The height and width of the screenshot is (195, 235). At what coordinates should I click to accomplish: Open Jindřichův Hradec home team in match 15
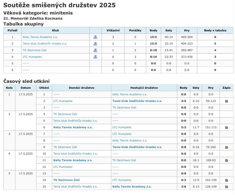tap(75, 187)
